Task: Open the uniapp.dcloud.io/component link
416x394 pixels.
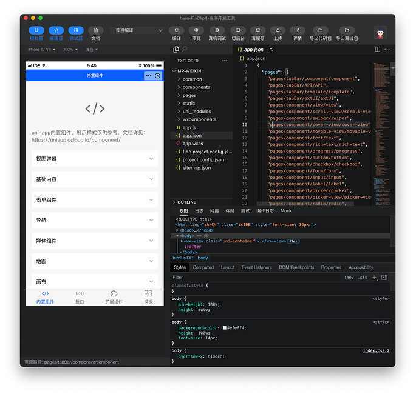Action: pos(76,140)
